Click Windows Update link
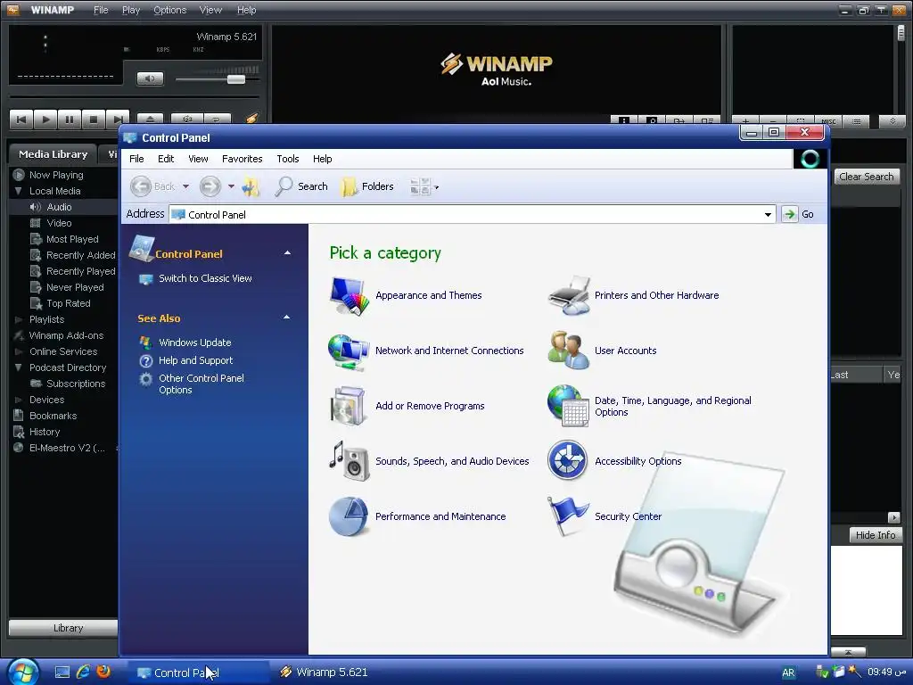This screenshot has height=685, width=913. point(195,342)
